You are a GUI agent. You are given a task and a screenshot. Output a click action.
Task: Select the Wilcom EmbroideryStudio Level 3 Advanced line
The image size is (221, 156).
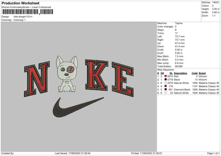click(x=26, y=7)
